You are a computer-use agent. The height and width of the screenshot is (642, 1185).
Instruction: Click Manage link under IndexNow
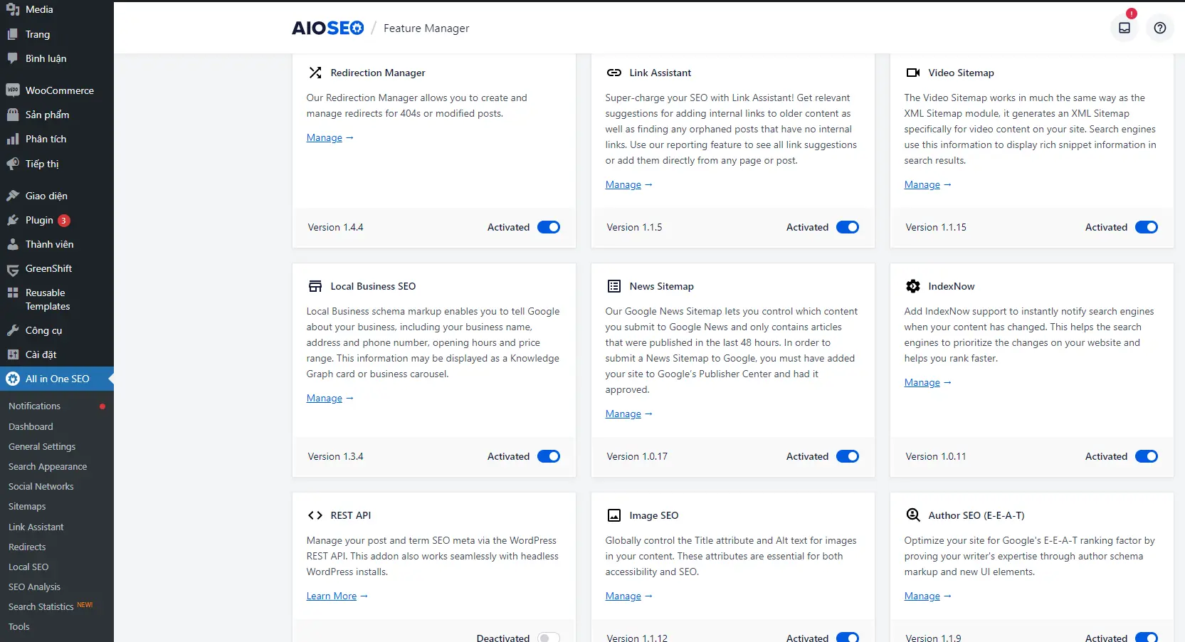coord(922,382)
